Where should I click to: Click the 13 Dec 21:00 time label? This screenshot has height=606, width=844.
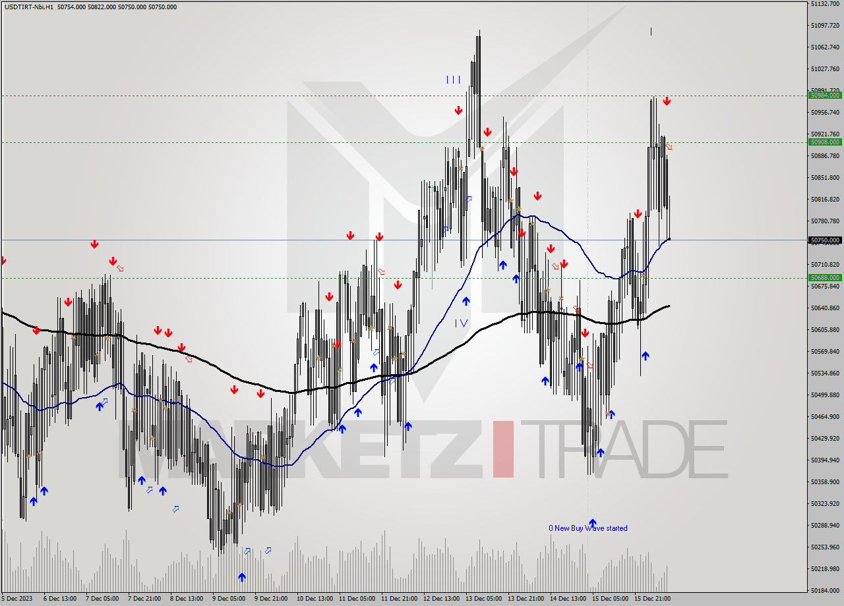(x=526, y=599)
